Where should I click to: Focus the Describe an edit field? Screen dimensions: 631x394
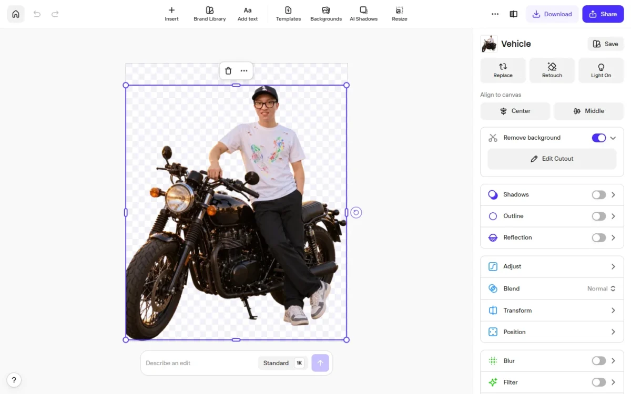[199, 363]
